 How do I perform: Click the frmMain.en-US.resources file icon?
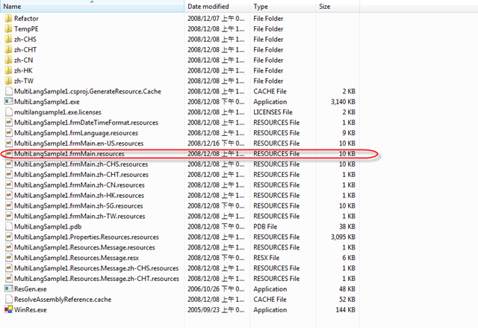tap(9, 143)
